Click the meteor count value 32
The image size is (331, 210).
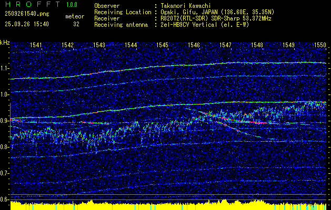click(76, 24)
